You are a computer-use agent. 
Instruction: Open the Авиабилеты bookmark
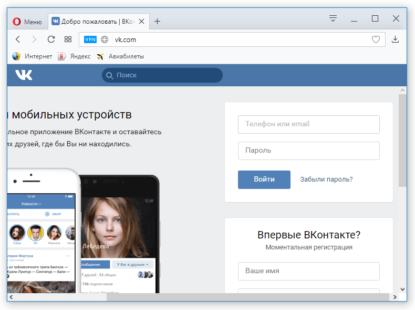pos(120,56)
